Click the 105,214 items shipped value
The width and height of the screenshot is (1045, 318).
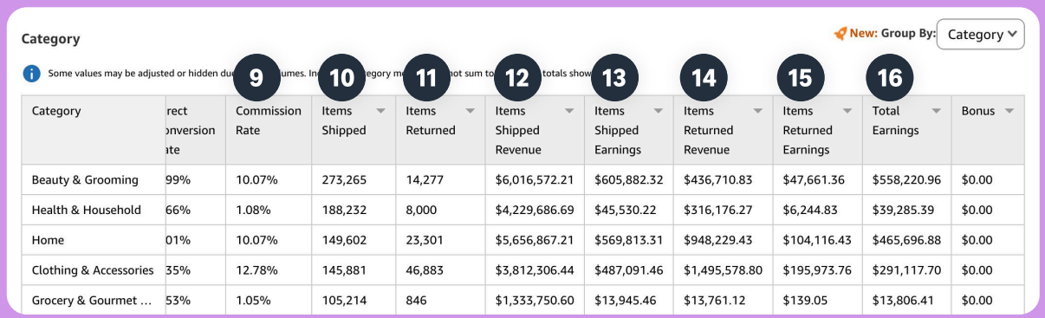pyautogui.click(x=344, y=301)
